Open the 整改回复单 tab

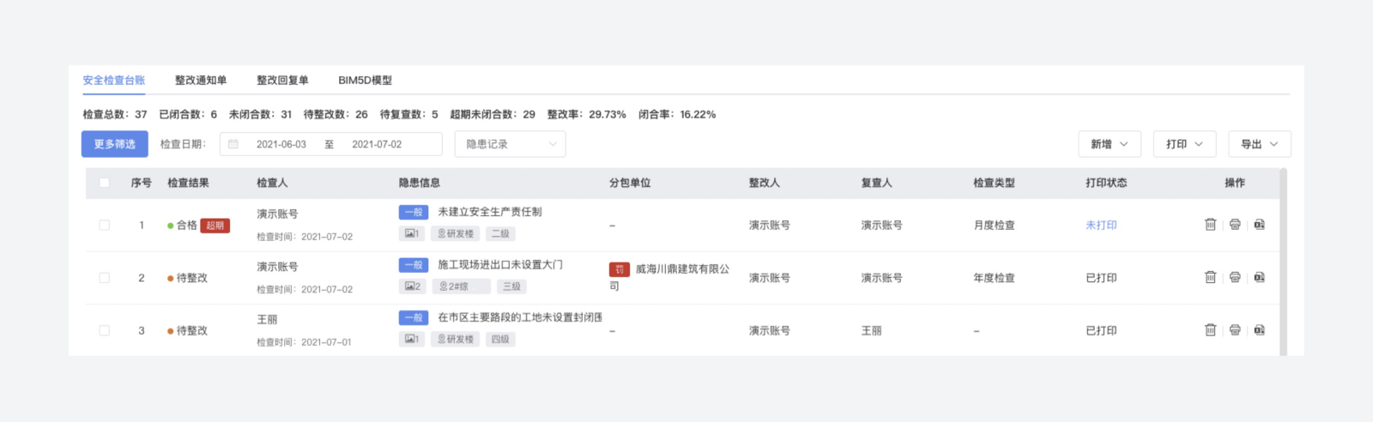[x=282, y=80]
